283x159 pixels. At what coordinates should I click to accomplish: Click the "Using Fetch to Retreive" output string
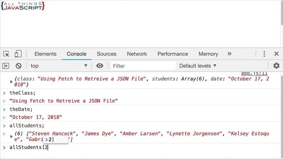[63, 101]
